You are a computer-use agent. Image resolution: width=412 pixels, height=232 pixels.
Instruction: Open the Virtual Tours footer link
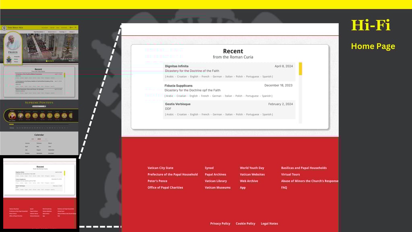[x=290, y=174]
